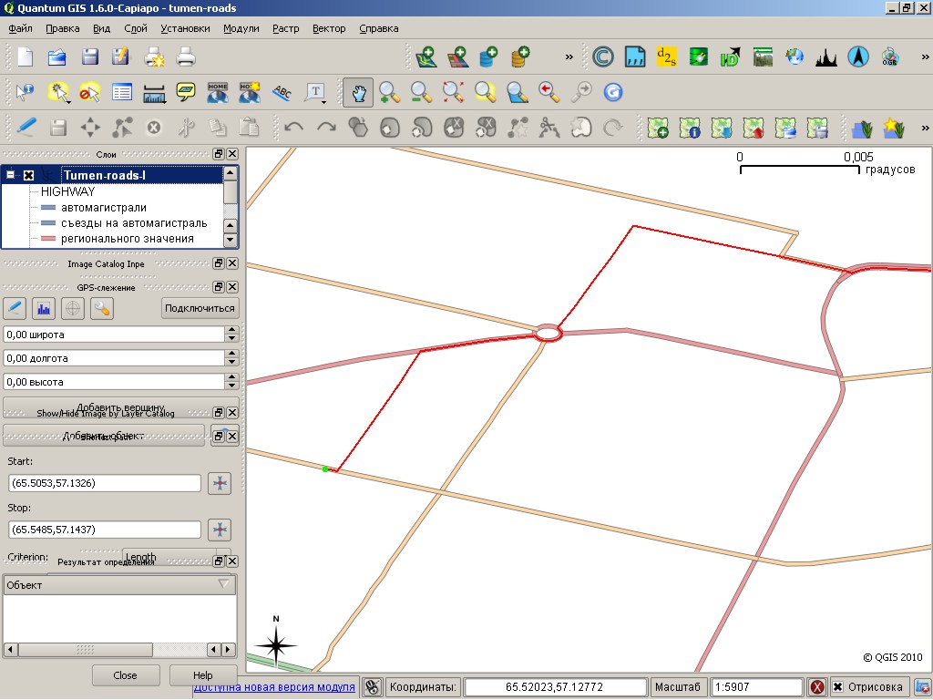
Task: Open the Вектор menu
Action: pos(329,28)
